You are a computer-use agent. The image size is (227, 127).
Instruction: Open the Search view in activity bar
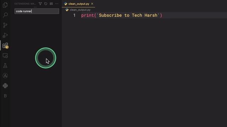tap(5, 15)
